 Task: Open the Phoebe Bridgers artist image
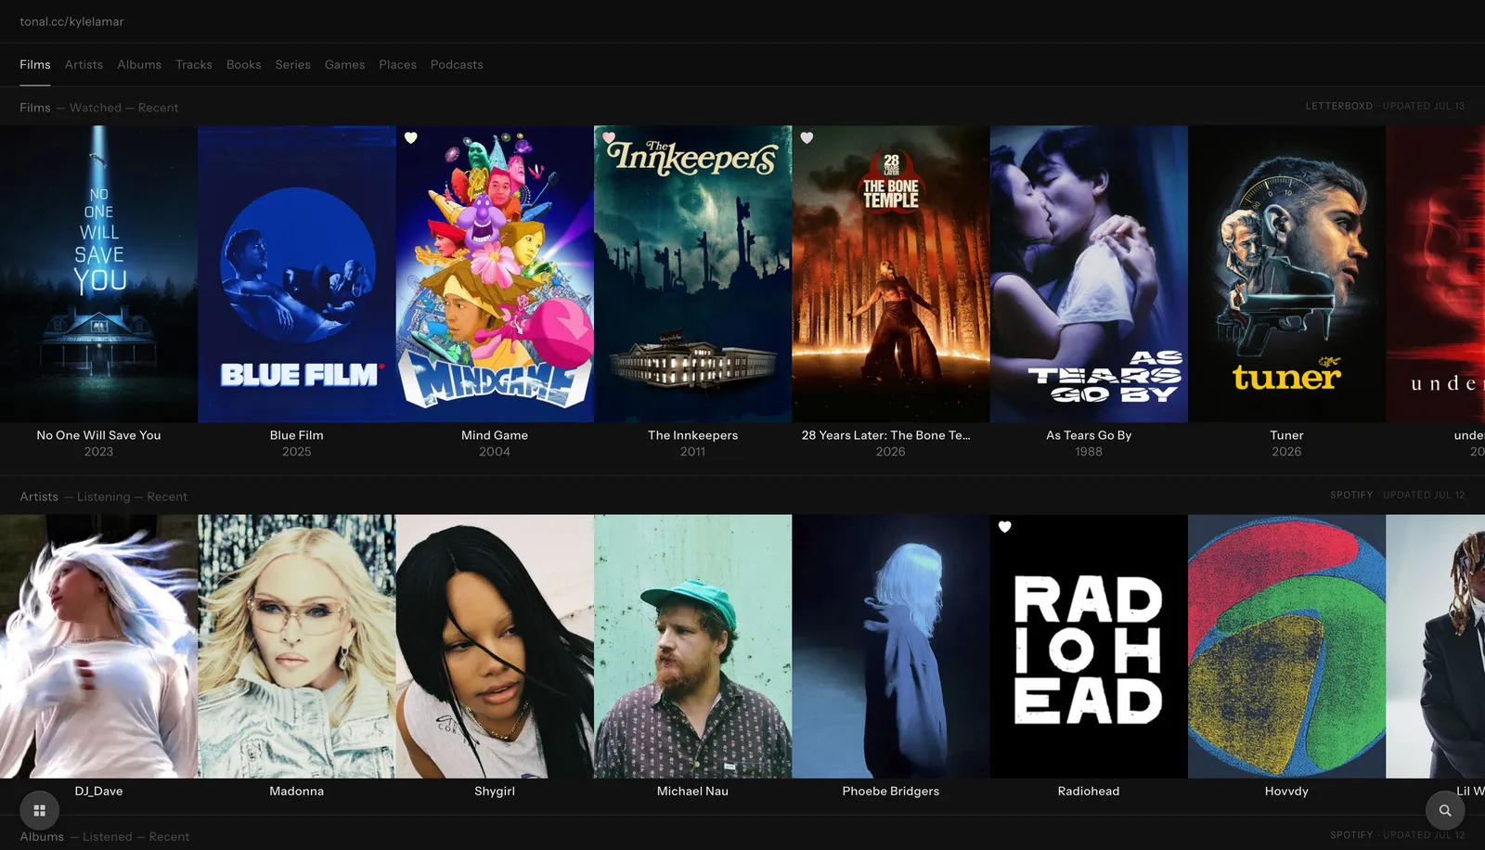coord(891,646)
